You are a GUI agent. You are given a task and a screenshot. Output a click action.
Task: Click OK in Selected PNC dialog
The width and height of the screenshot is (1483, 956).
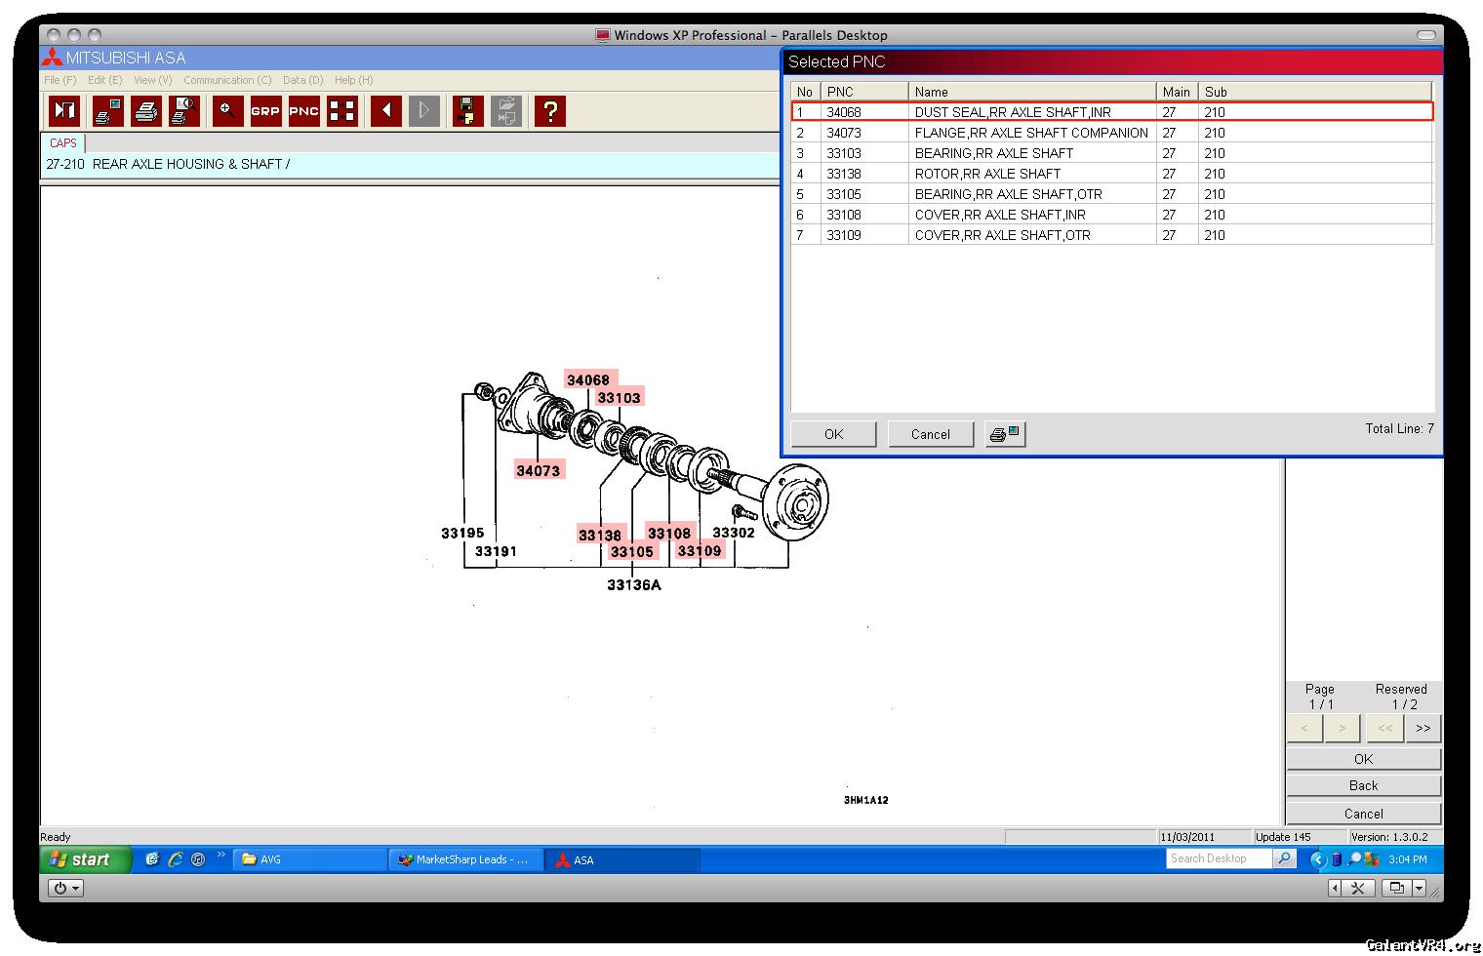pos(833,434)
